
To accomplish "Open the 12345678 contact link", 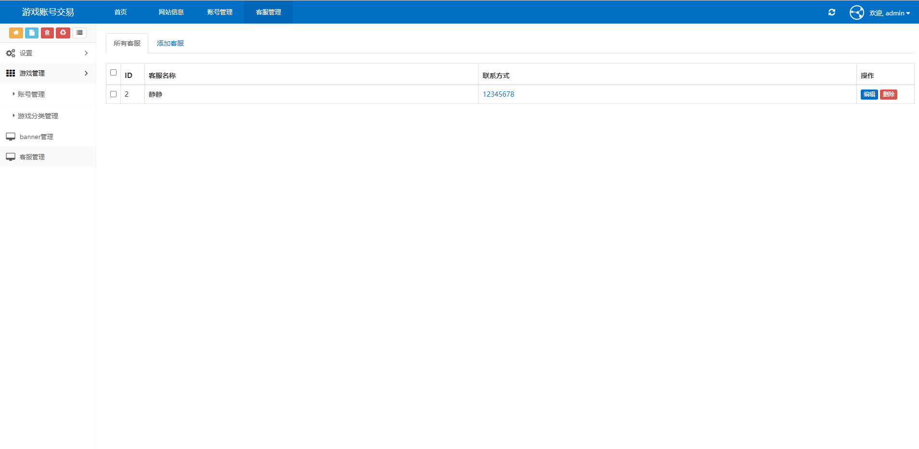I will coord(498,94).
